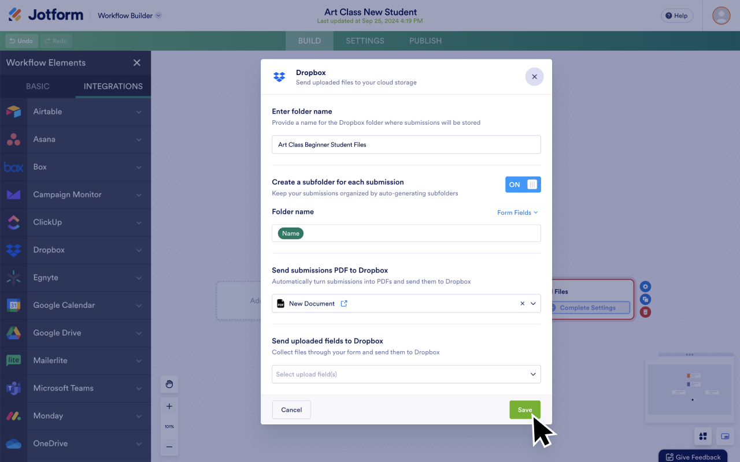Click the Microsoft Teams icon

point(13,388)
